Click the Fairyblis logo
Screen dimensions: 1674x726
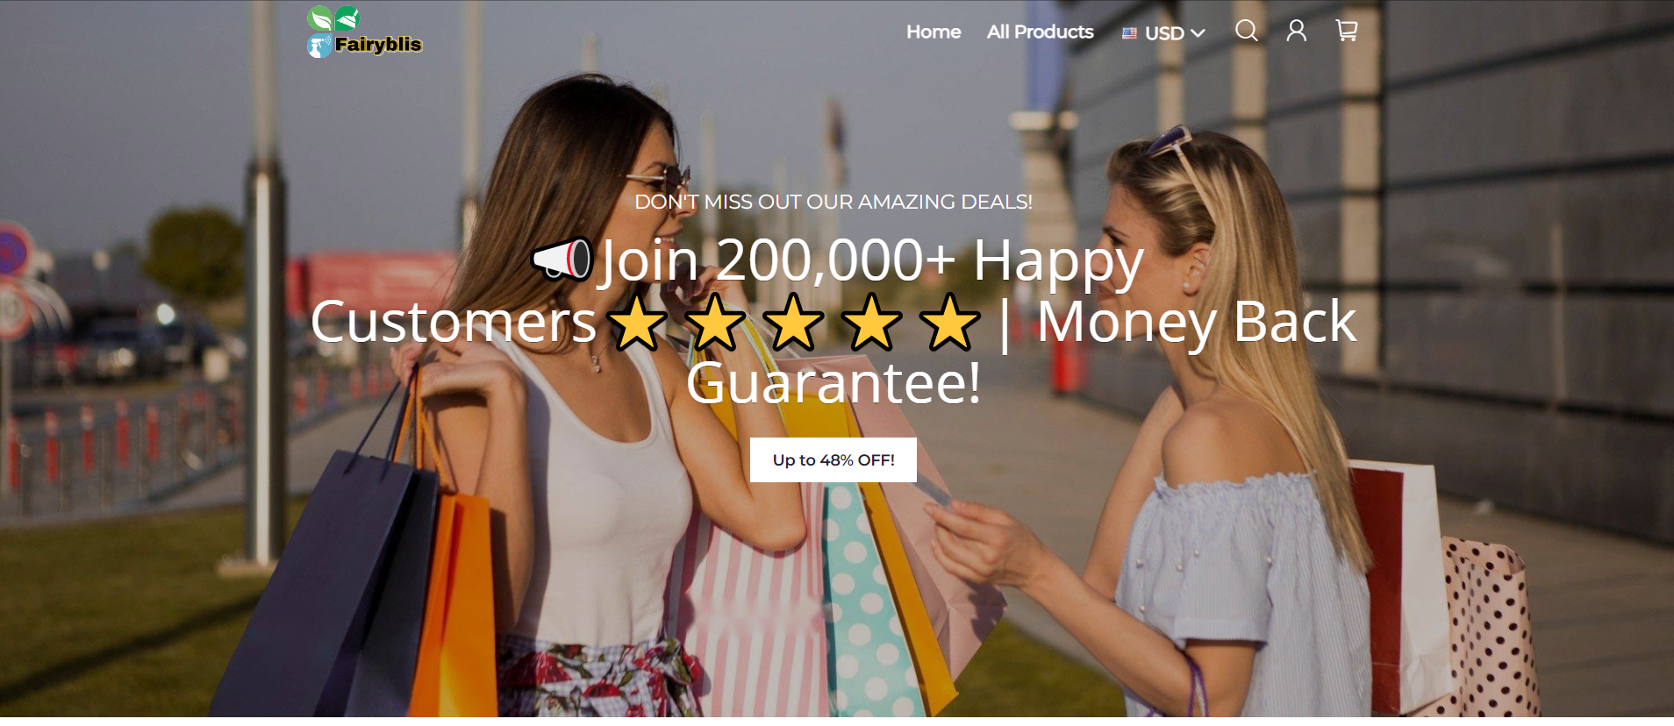click(364, 32)
